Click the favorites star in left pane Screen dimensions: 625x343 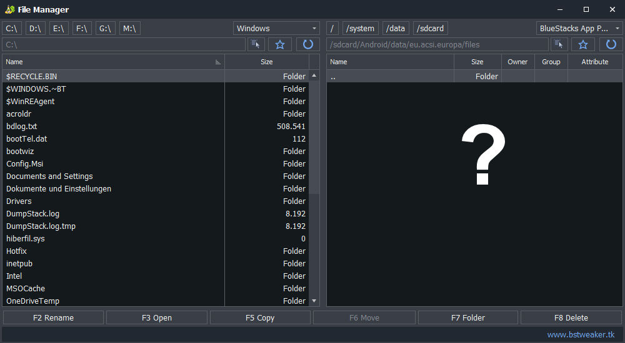pos(280,44)
